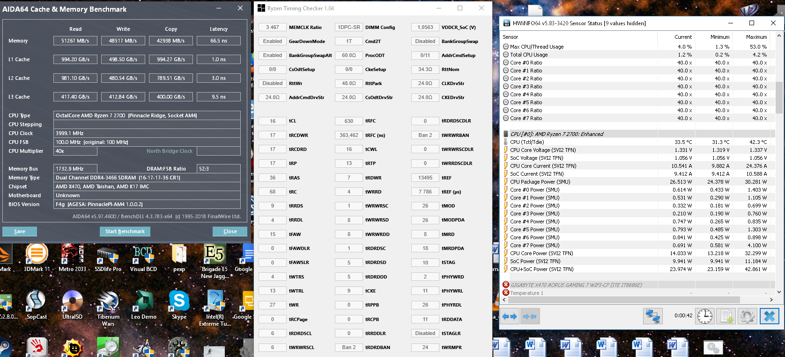
Task: Click the L3 Cache Latency value 9.5 ns
Action: pos(219,97)
